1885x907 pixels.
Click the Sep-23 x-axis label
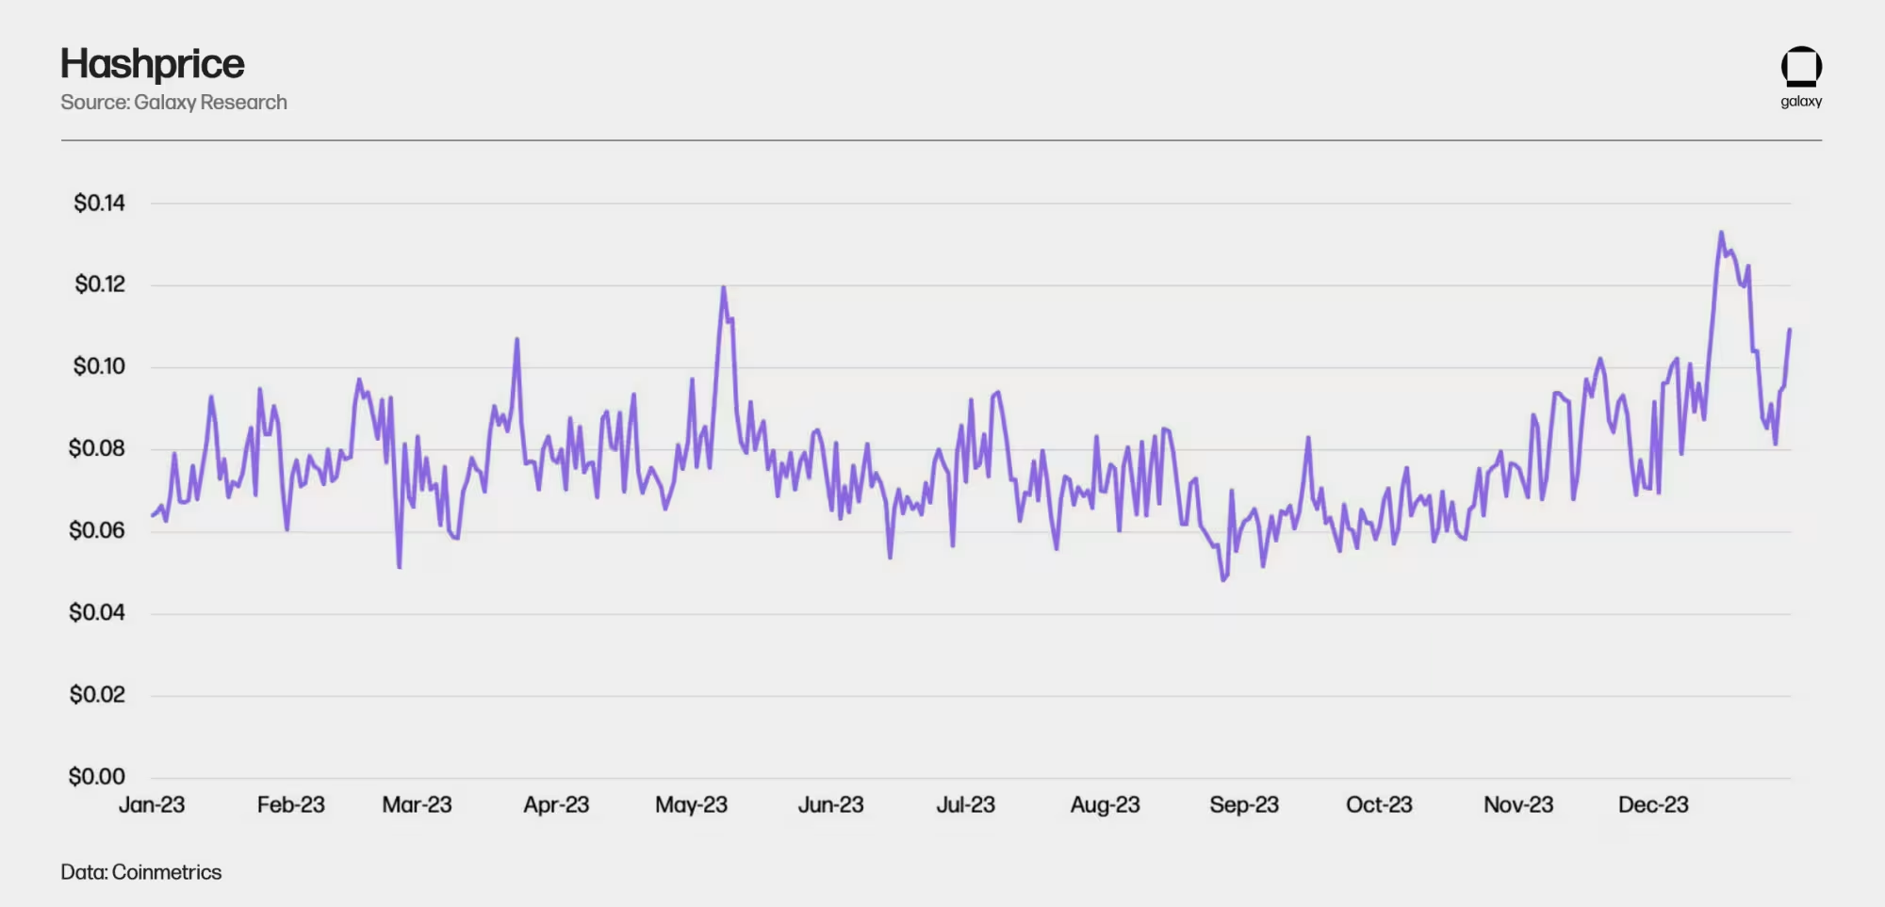tap(1243, 805)
